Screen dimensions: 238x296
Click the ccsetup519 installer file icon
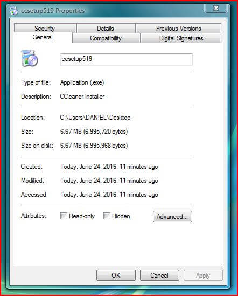click(30, 58)
